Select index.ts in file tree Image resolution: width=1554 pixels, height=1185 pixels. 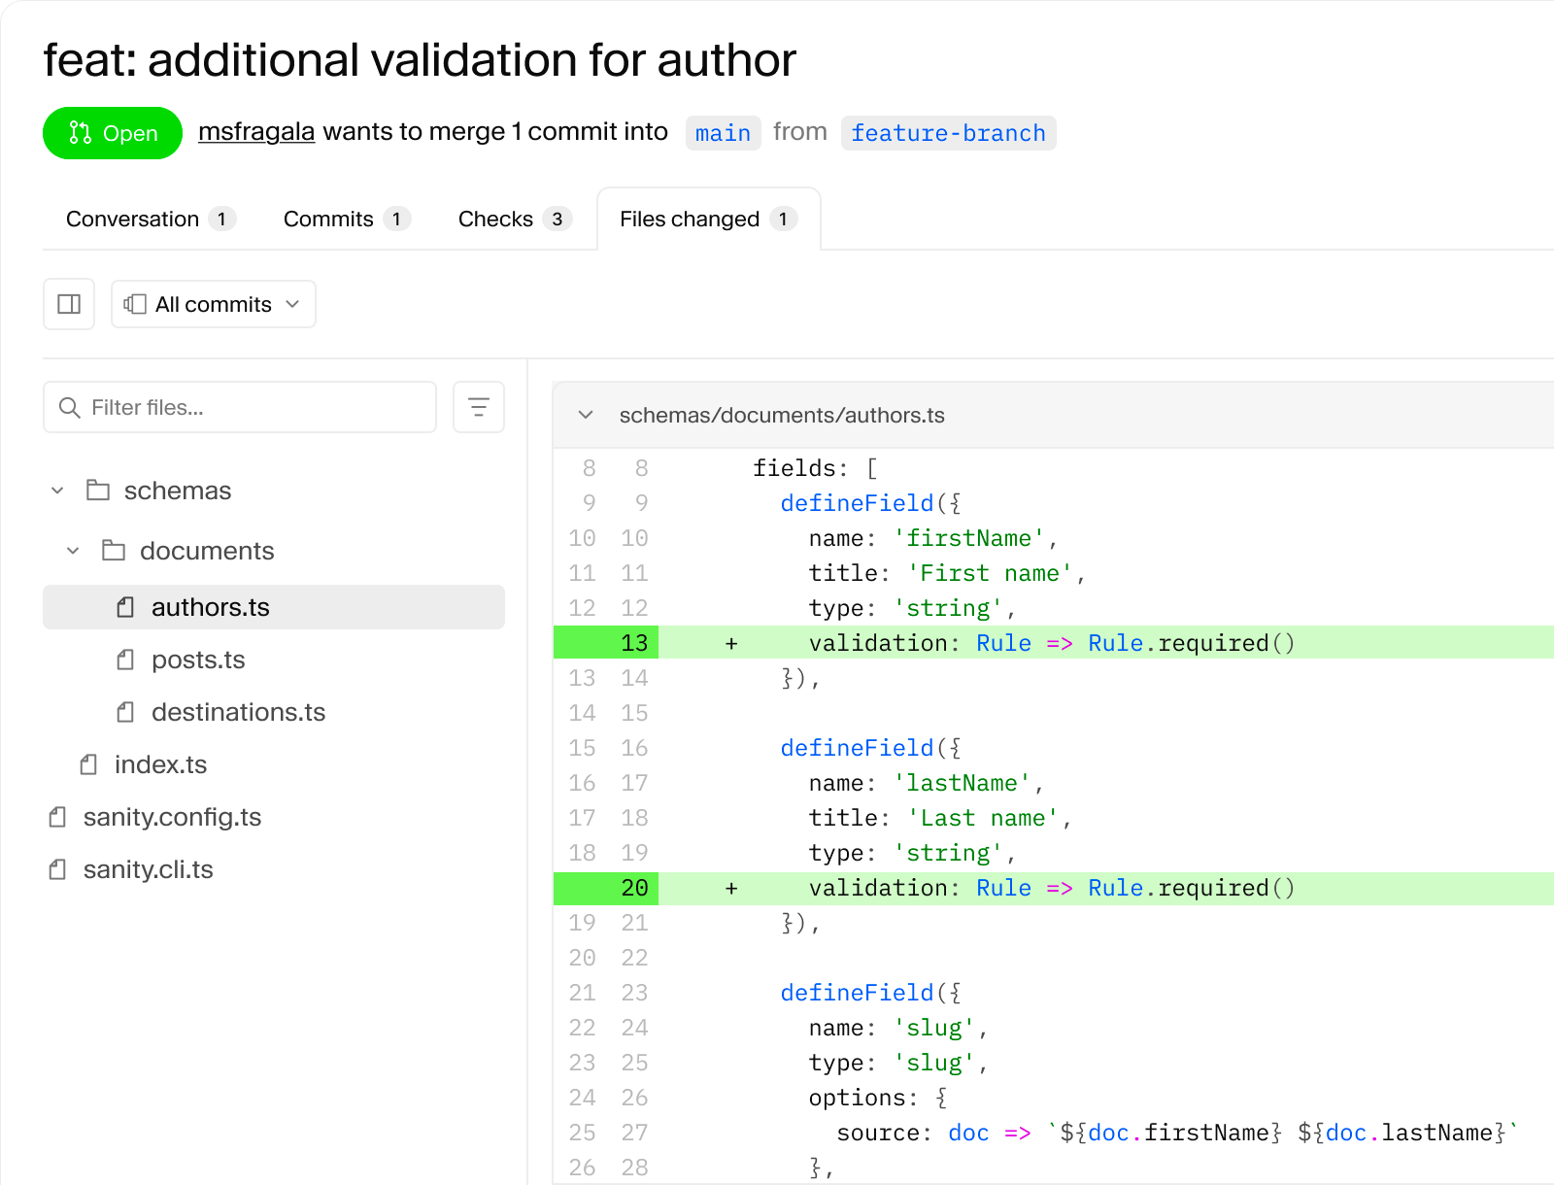point(160,764)
